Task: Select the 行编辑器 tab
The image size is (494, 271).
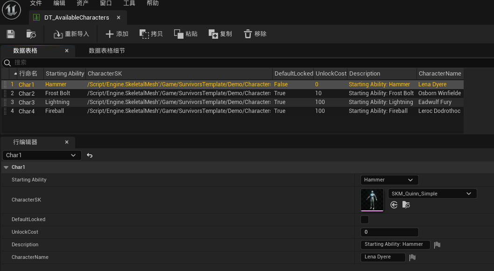Action: (x=25, y=142)
